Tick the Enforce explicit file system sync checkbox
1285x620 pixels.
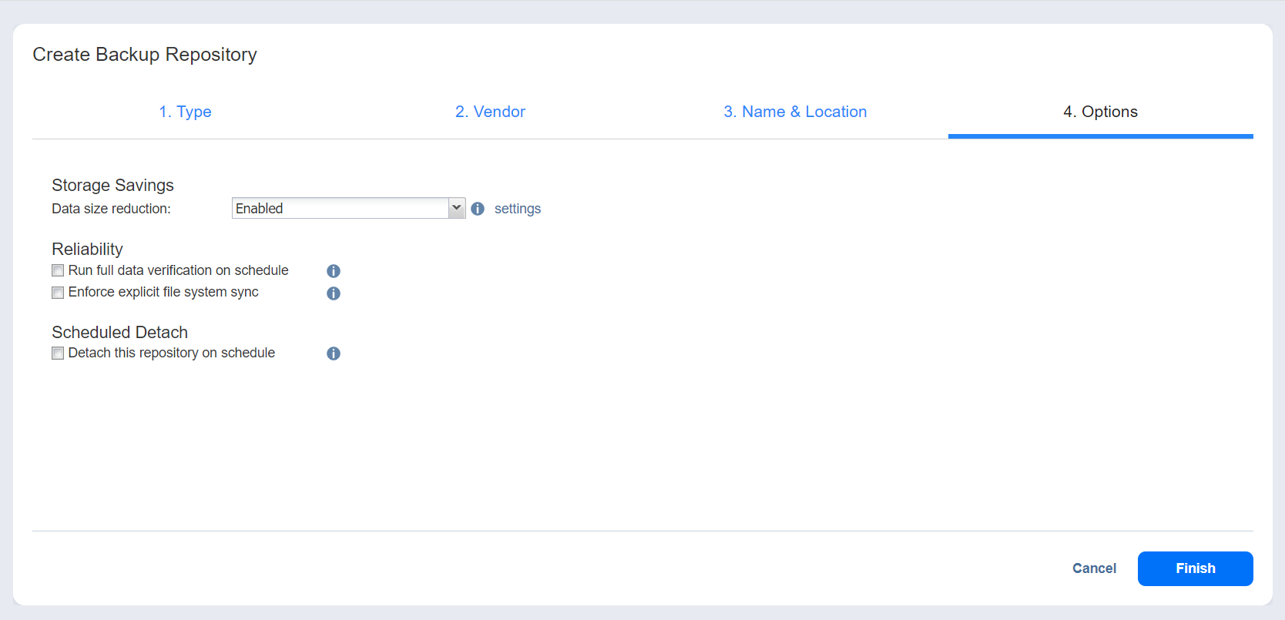(x=58, y=293)
